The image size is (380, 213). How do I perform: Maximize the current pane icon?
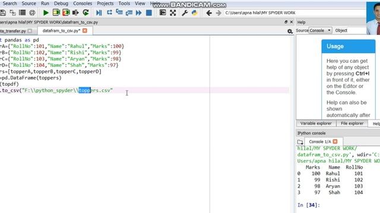[x=163, y=12]
